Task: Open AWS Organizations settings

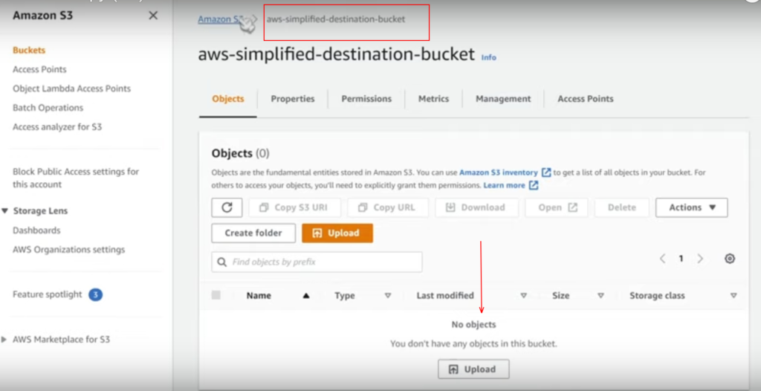Action: (69, 250)
